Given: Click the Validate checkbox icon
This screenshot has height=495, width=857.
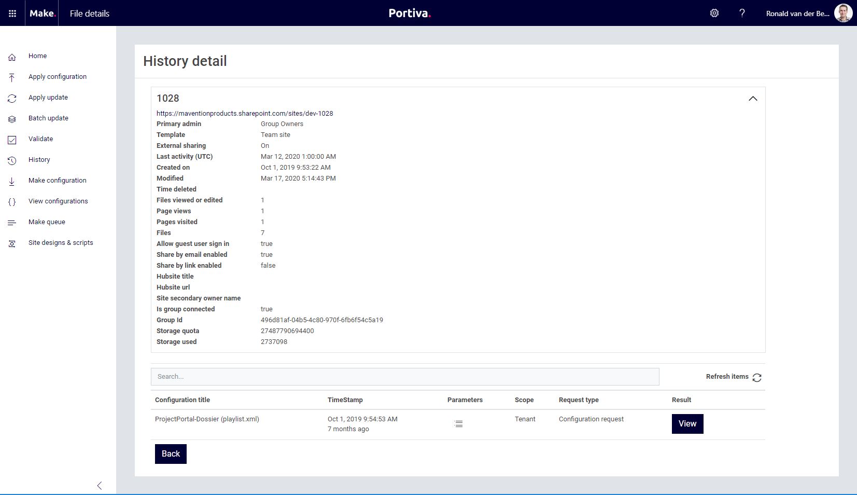Looking at the screenshot, I should coord(12,140).
